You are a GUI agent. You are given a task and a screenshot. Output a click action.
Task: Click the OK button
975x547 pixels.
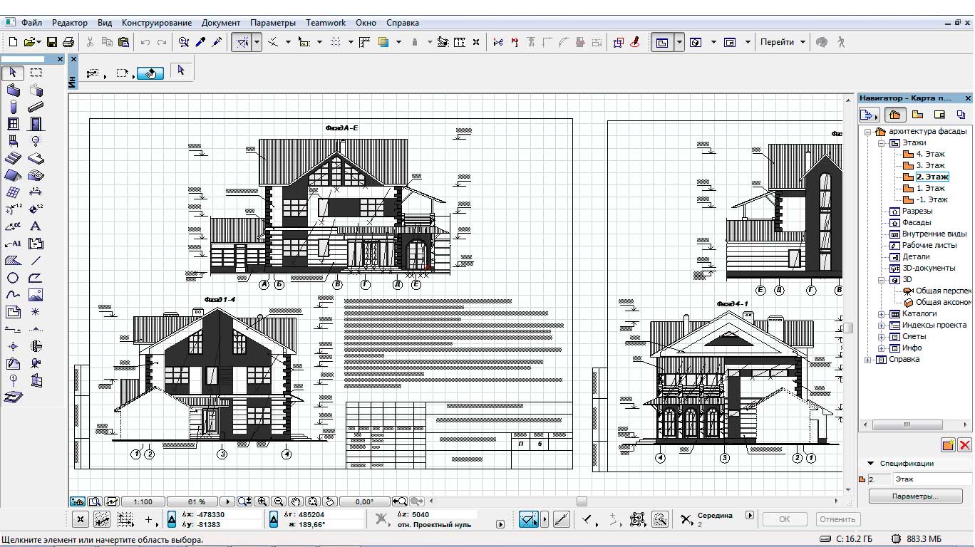click(x=785, y=519)
